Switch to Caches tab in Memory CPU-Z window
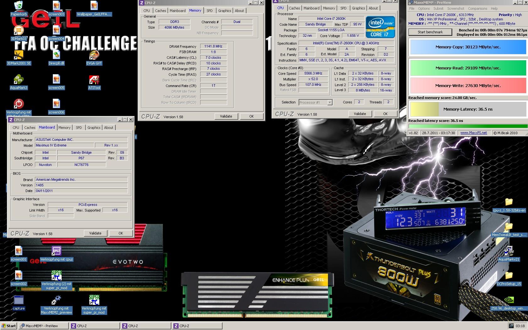The width and height of the screenshot is (528, 330). (160, 11)
